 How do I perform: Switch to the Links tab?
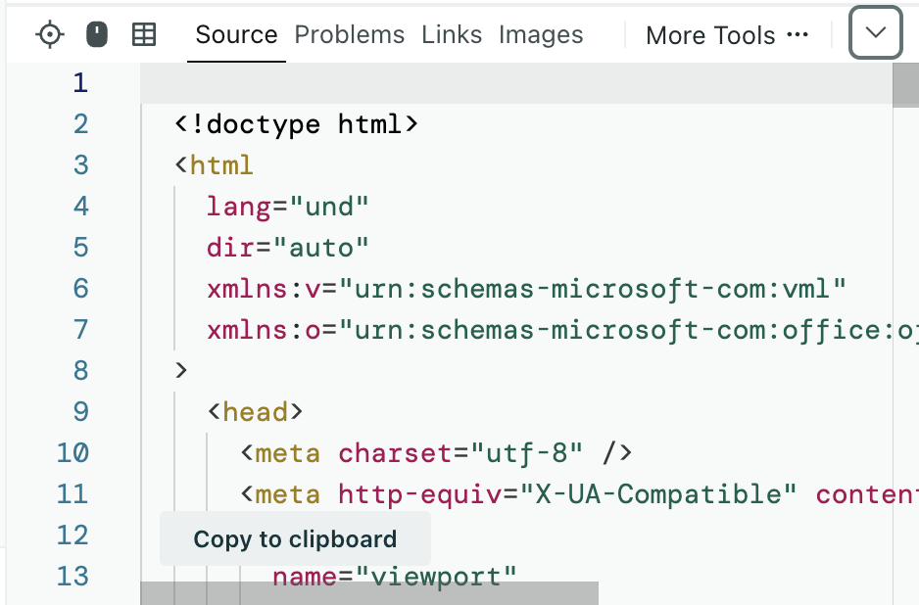tap(452, 35)
